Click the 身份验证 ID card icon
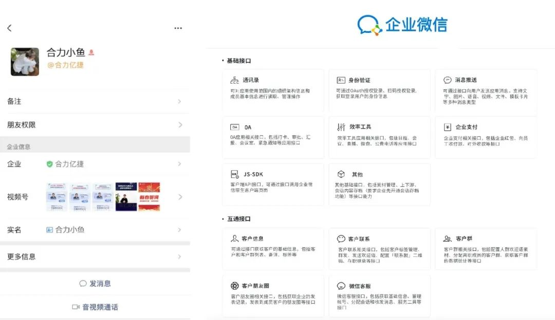555x320 pixels. pyautogui.click(x=341, y=80)
